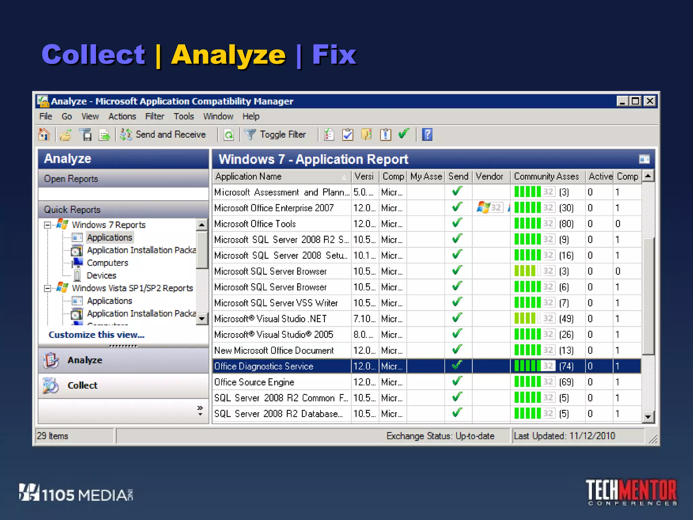This screenshot has width=693, height=520.
Task: Select the Microsoft Visual Studio 2005 row
Action: pyautogui.click(x=427, y=334)
